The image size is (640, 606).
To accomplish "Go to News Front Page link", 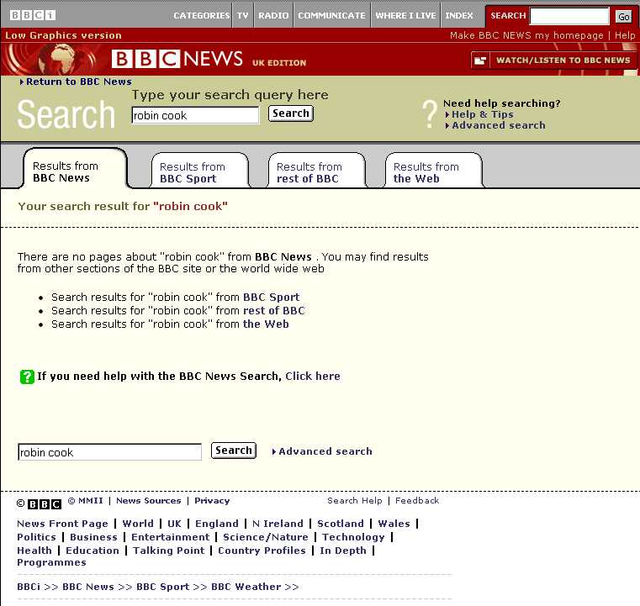I will pyautogui.click(x=62, y=524).
